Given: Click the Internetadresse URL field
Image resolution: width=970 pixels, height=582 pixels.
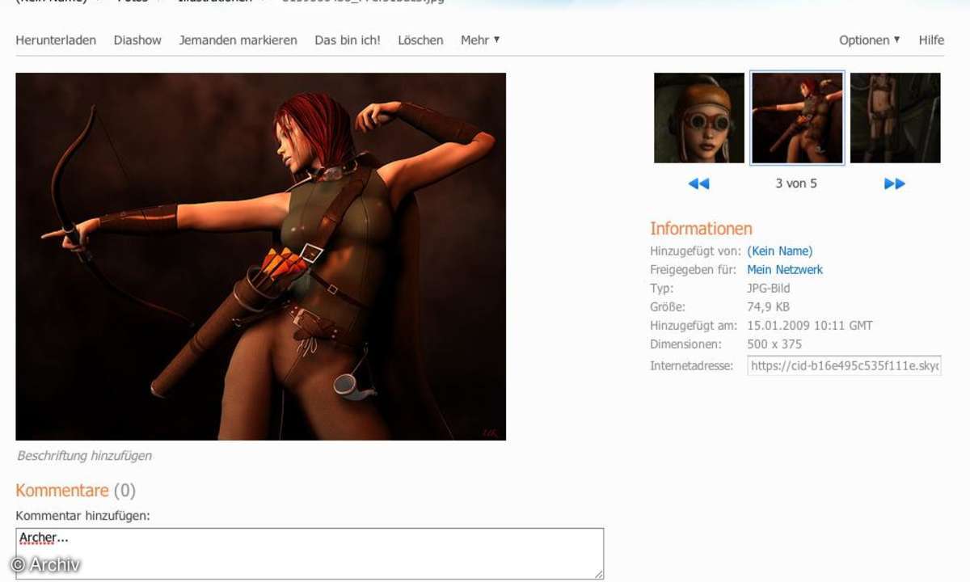Looking at the screenshot, I should tap(844, 365).
